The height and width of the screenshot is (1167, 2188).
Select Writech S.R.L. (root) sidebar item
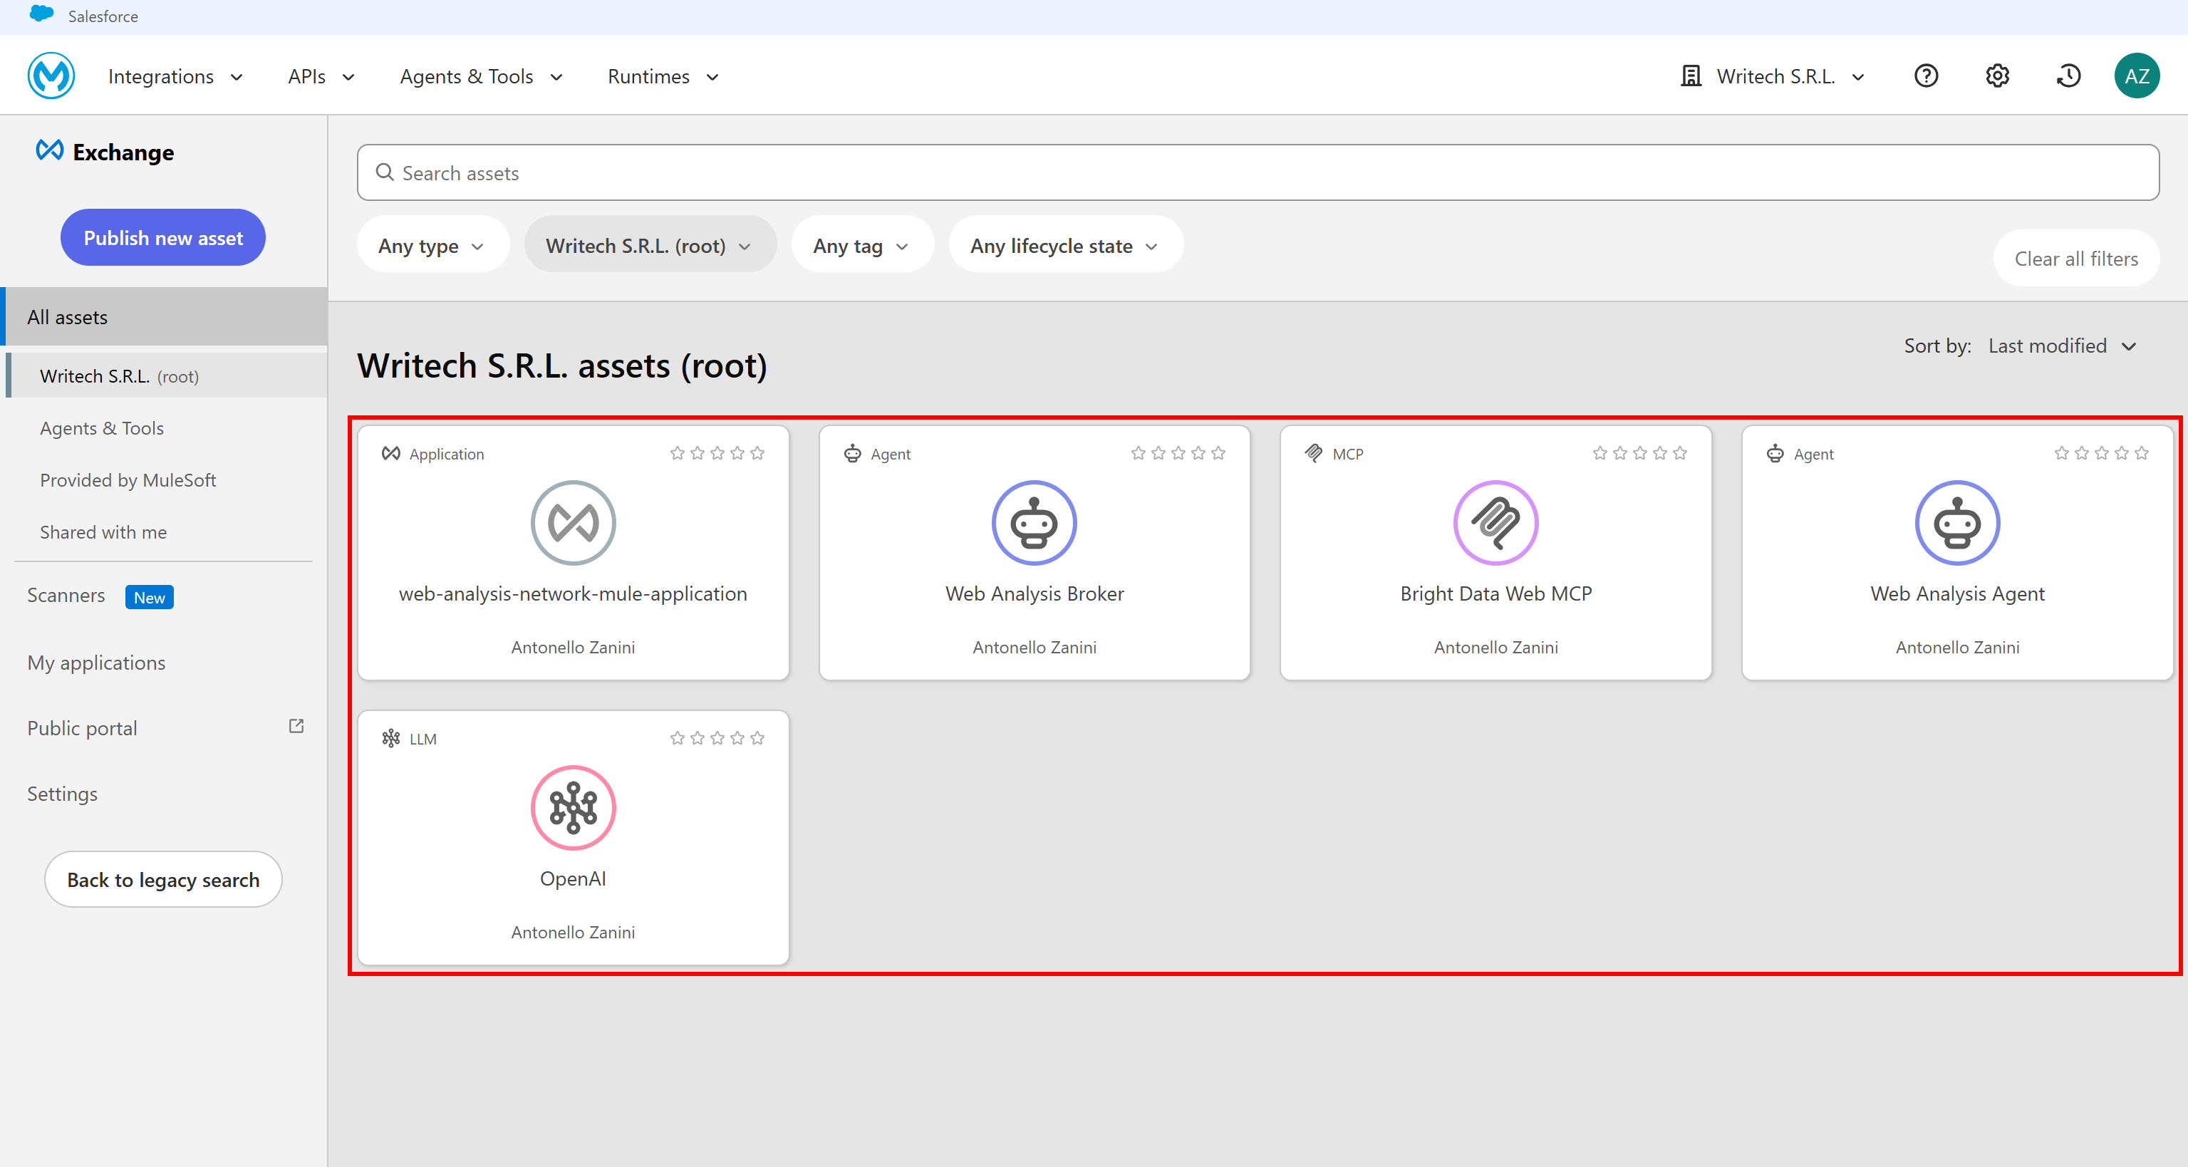pos(167,376)
